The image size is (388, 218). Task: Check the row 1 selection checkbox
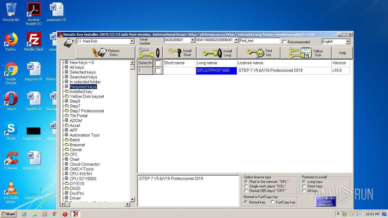coord(158,71)
